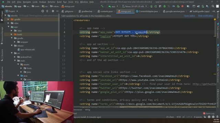
Task: Open the Refactor menu
Action: coord(51,2)
